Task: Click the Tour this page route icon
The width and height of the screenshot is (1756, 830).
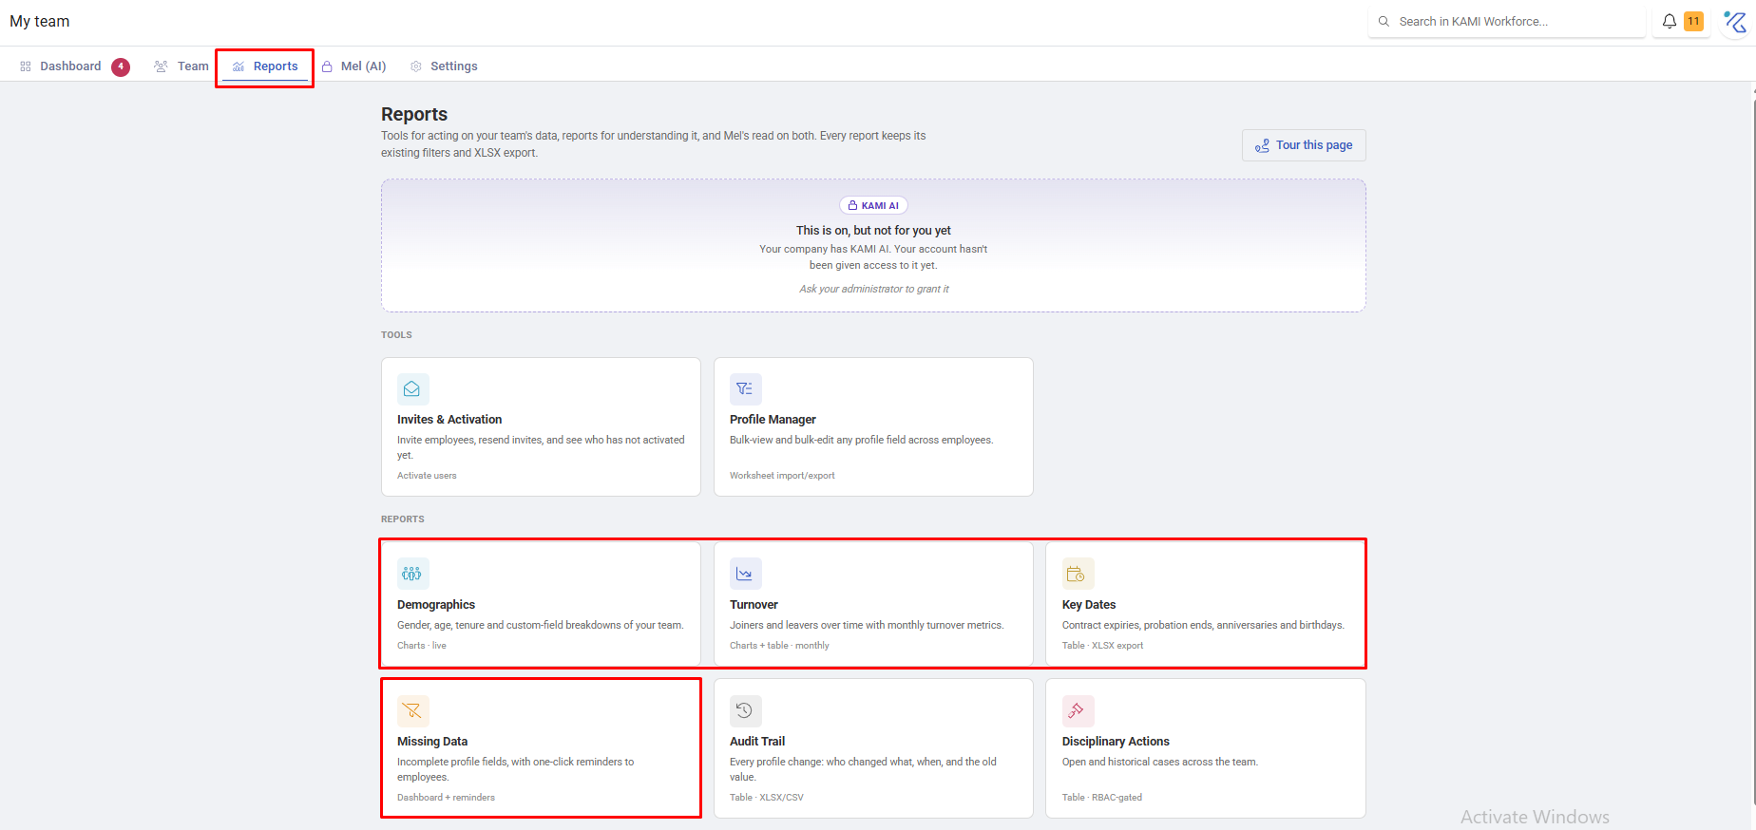Action: pos(1262,145)
